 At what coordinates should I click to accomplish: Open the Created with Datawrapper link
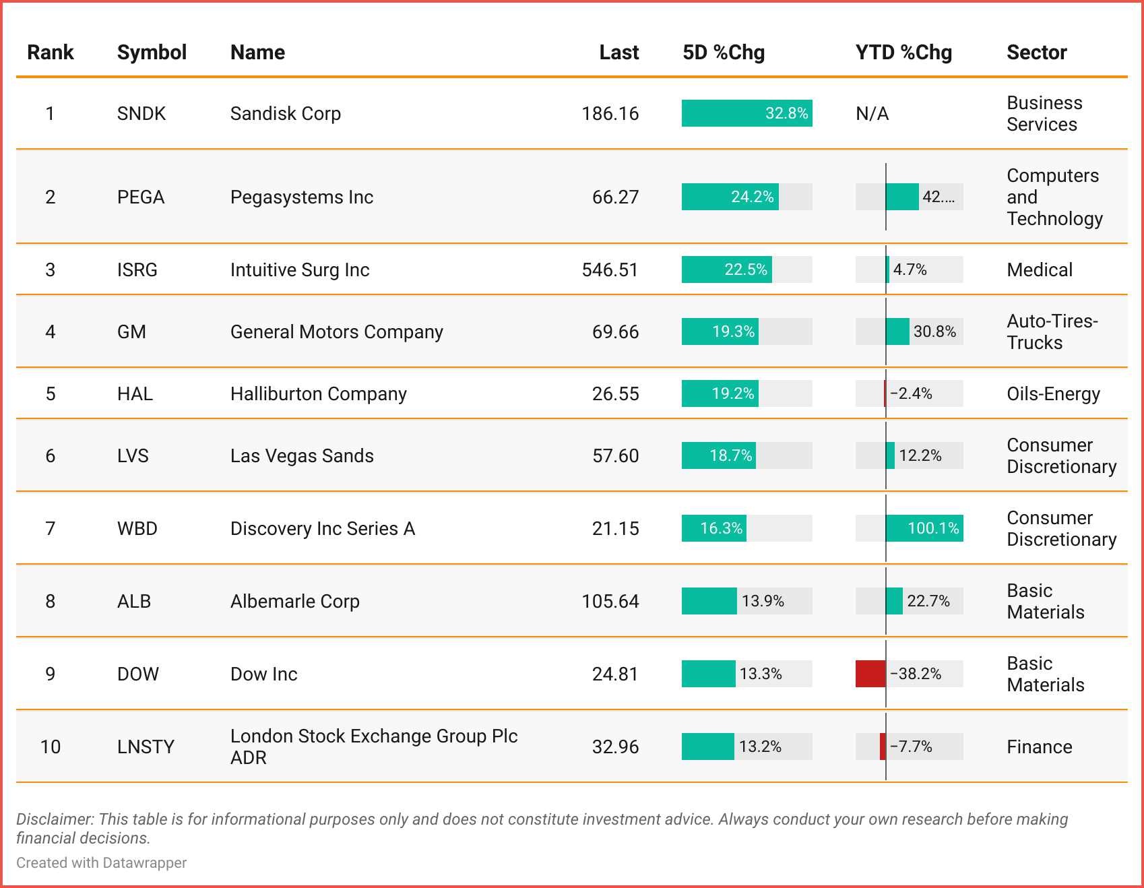[x=101, y=862]
